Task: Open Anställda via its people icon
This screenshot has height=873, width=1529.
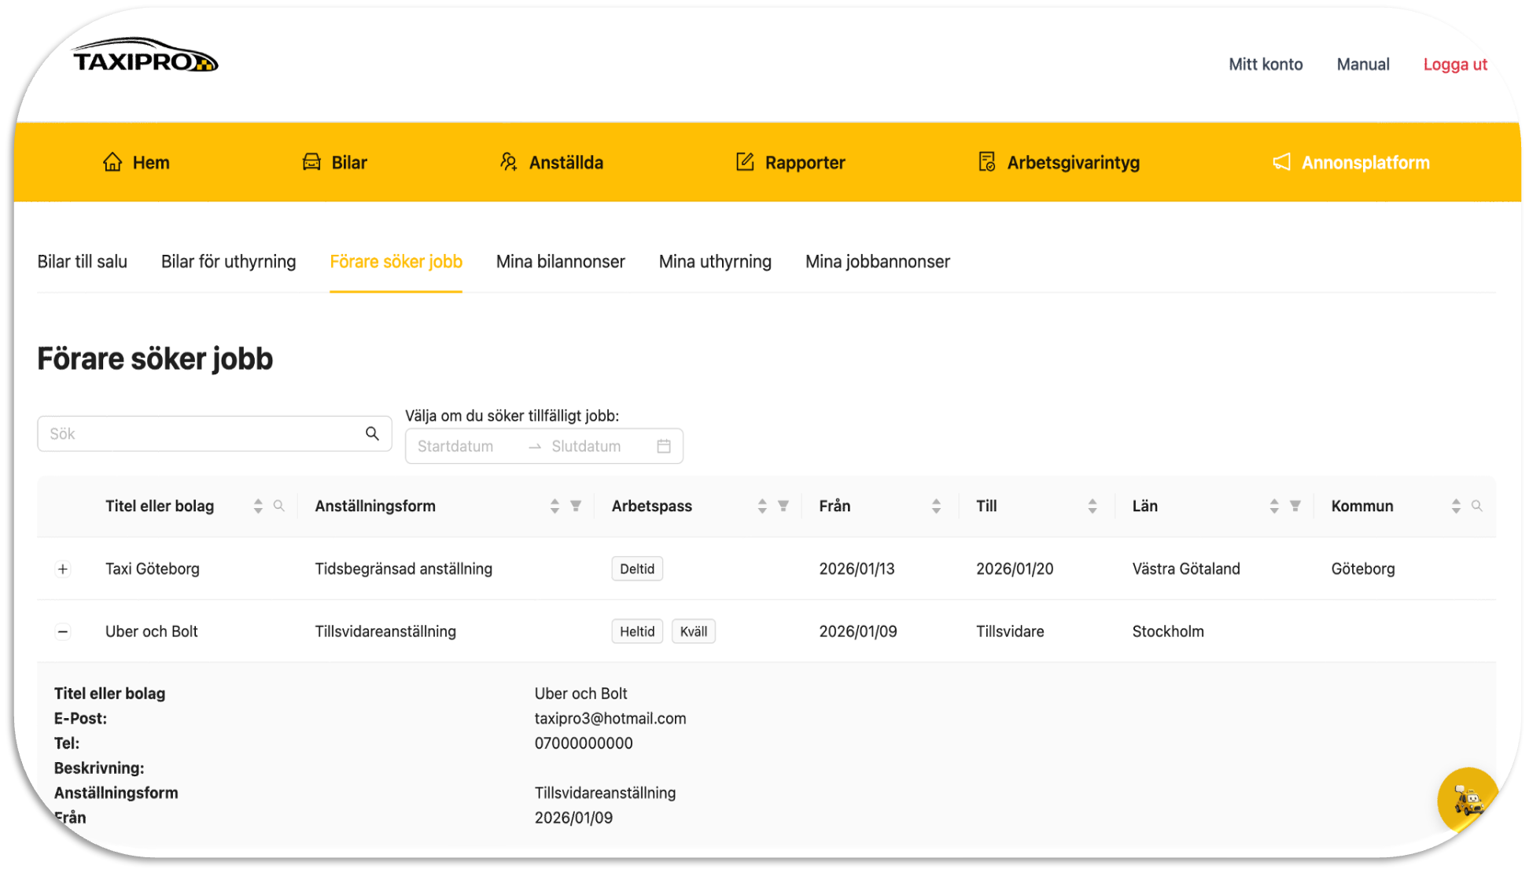Action: [507, 161]
